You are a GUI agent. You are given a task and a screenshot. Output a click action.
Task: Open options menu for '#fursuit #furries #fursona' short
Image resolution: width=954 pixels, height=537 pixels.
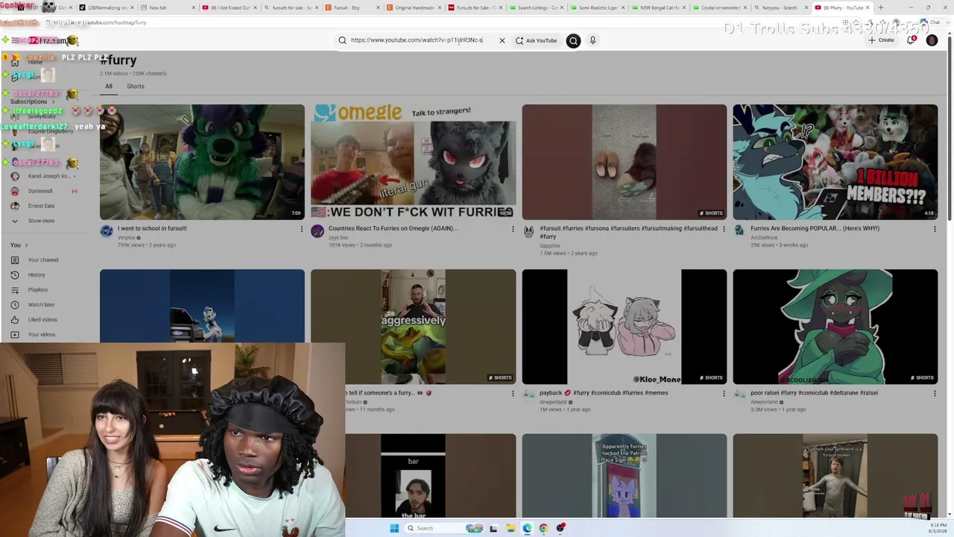pyautogui.click(x=724, y=229)
